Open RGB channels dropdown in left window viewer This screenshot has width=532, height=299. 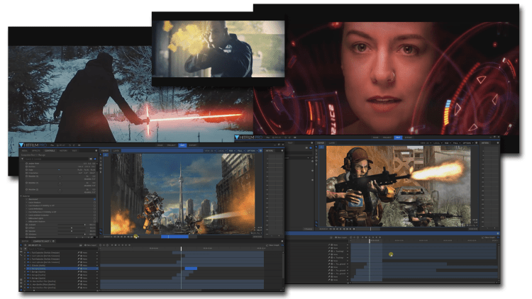(232, 150)
